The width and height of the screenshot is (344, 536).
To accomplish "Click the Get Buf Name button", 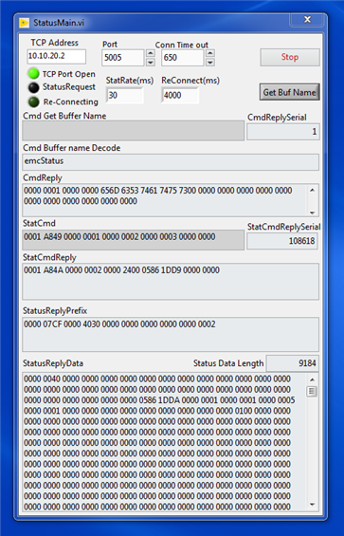I will pos(289,92).
